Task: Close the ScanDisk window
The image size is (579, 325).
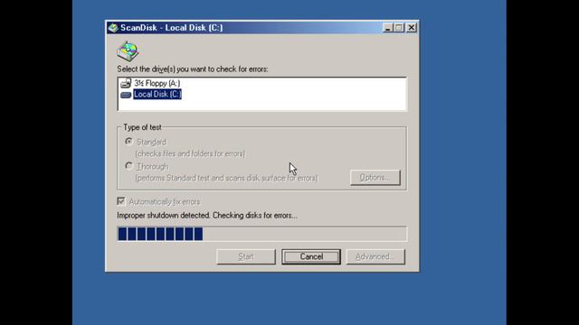Action: (x=412, y=28)
